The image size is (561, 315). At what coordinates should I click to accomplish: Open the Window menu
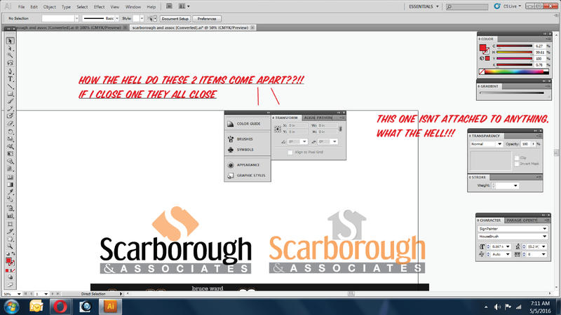coord(133,7)
